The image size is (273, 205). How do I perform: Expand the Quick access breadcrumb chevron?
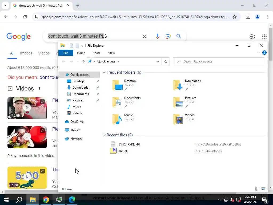[x=118, y=61]
